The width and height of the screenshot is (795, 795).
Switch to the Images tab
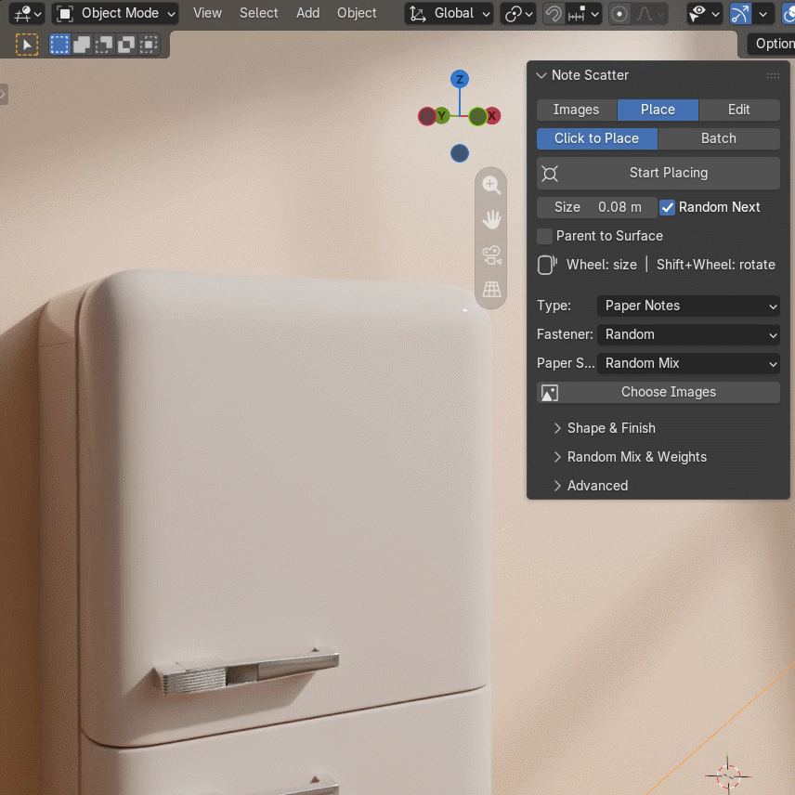pyautogui.click(x=577, y=110)
